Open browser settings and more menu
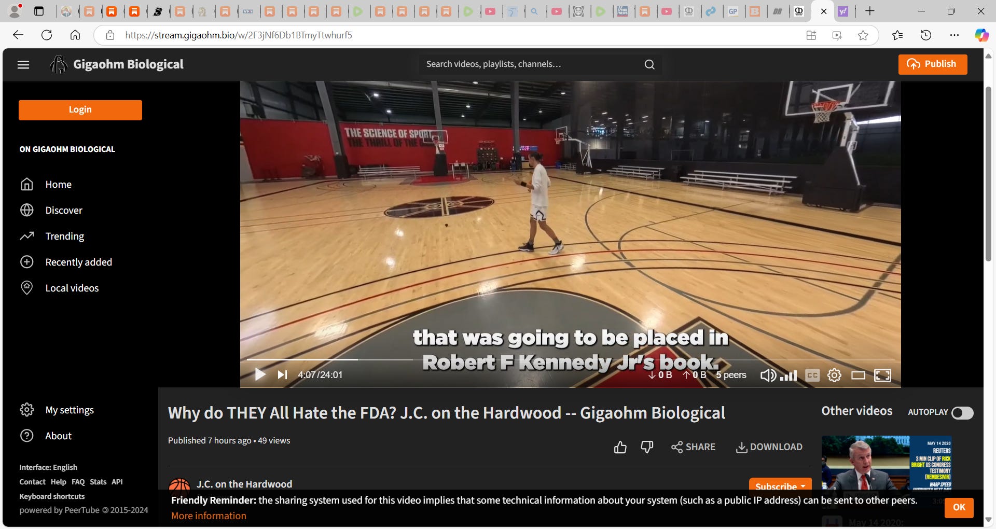Image resolution: width=996 pixels, height=529 pixels. tap(955, 35)
